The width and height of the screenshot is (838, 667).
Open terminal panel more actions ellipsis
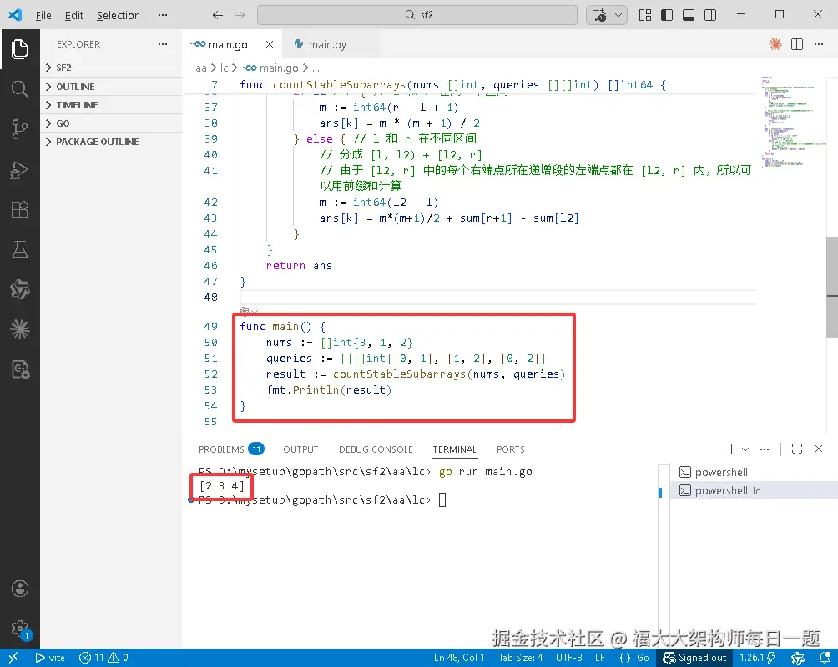point(765,449)
